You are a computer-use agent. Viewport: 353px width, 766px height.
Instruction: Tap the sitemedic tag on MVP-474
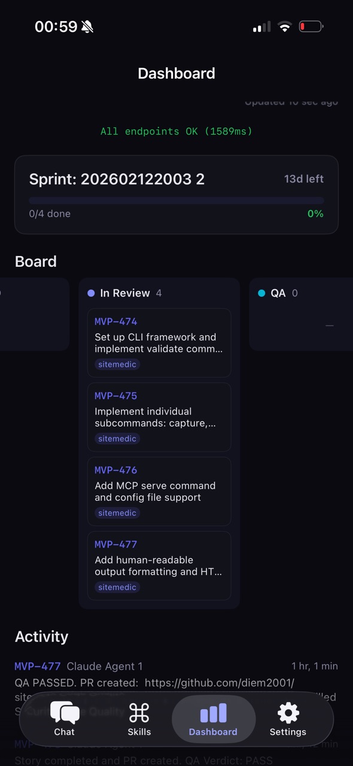(x=117, y=364)
